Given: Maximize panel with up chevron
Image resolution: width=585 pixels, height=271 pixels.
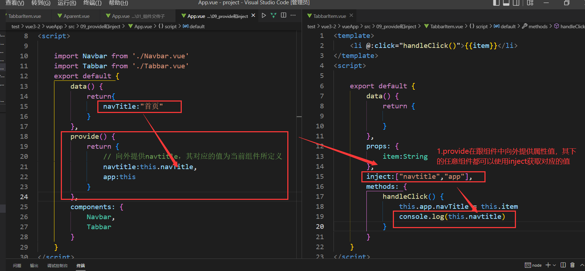Looking at the screenshot, I should click(582, 265).
